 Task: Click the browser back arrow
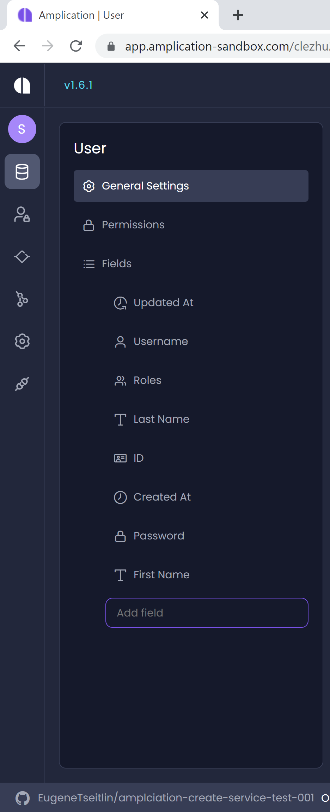(x=19, y=46)
